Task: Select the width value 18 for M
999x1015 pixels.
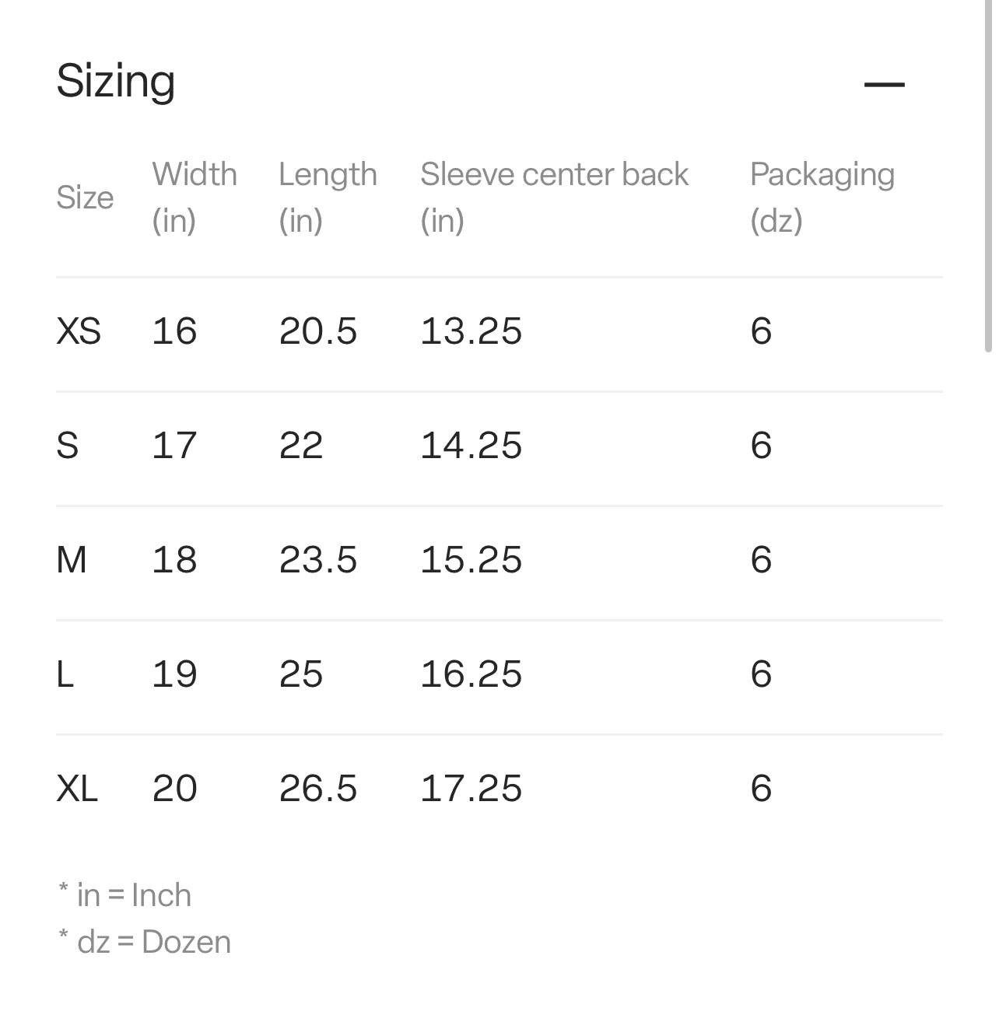Action: (x=174, y=560)
